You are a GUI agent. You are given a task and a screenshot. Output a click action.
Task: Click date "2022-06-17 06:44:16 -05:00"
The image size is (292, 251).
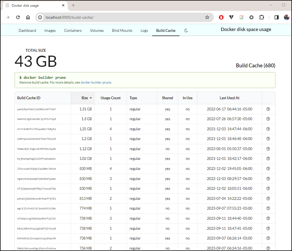click(x=230, y=109)
